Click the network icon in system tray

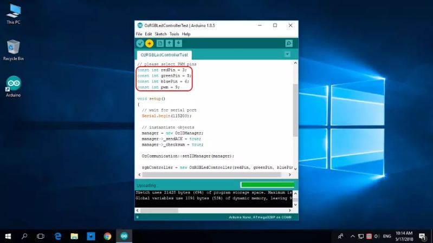coord(360,237)
